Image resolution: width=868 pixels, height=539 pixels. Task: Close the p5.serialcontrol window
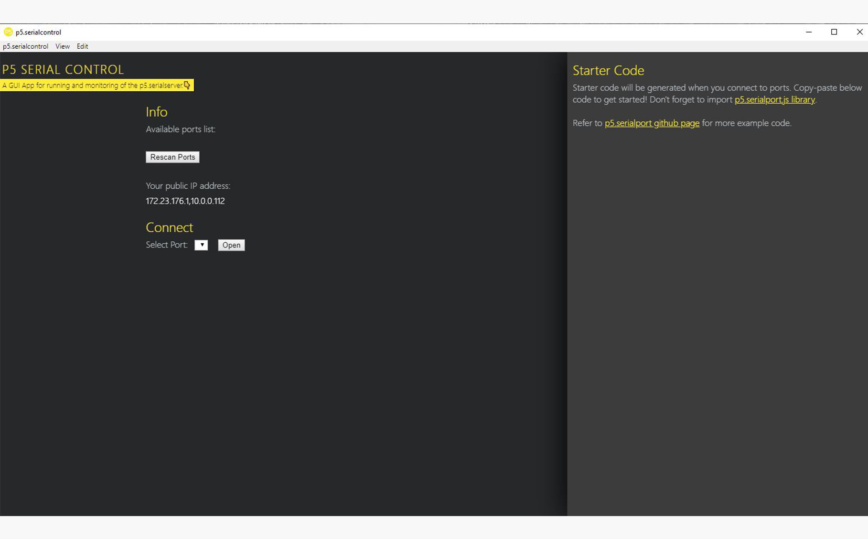859,32
